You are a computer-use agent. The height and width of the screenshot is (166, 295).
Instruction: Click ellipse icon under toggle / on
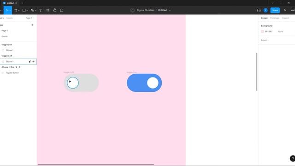click(3, 50)
